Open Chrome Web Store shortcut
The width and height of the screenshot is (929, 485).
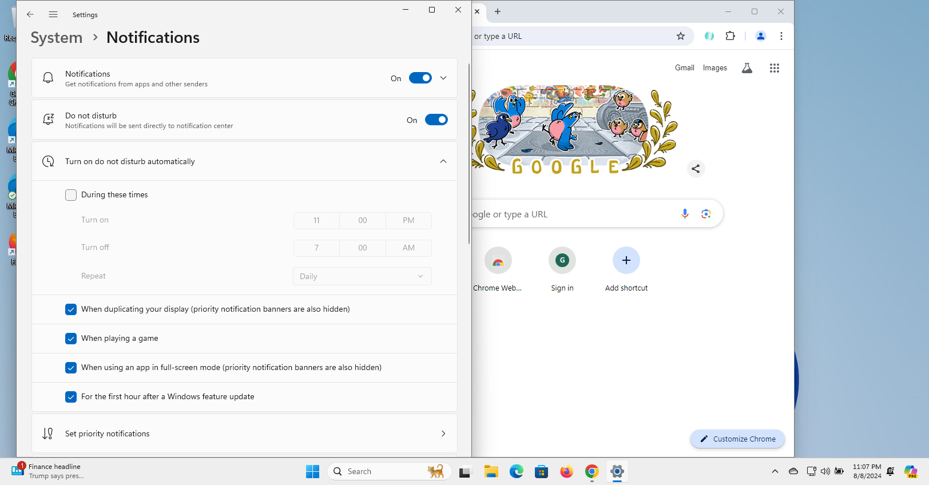[x=498, y=270]
